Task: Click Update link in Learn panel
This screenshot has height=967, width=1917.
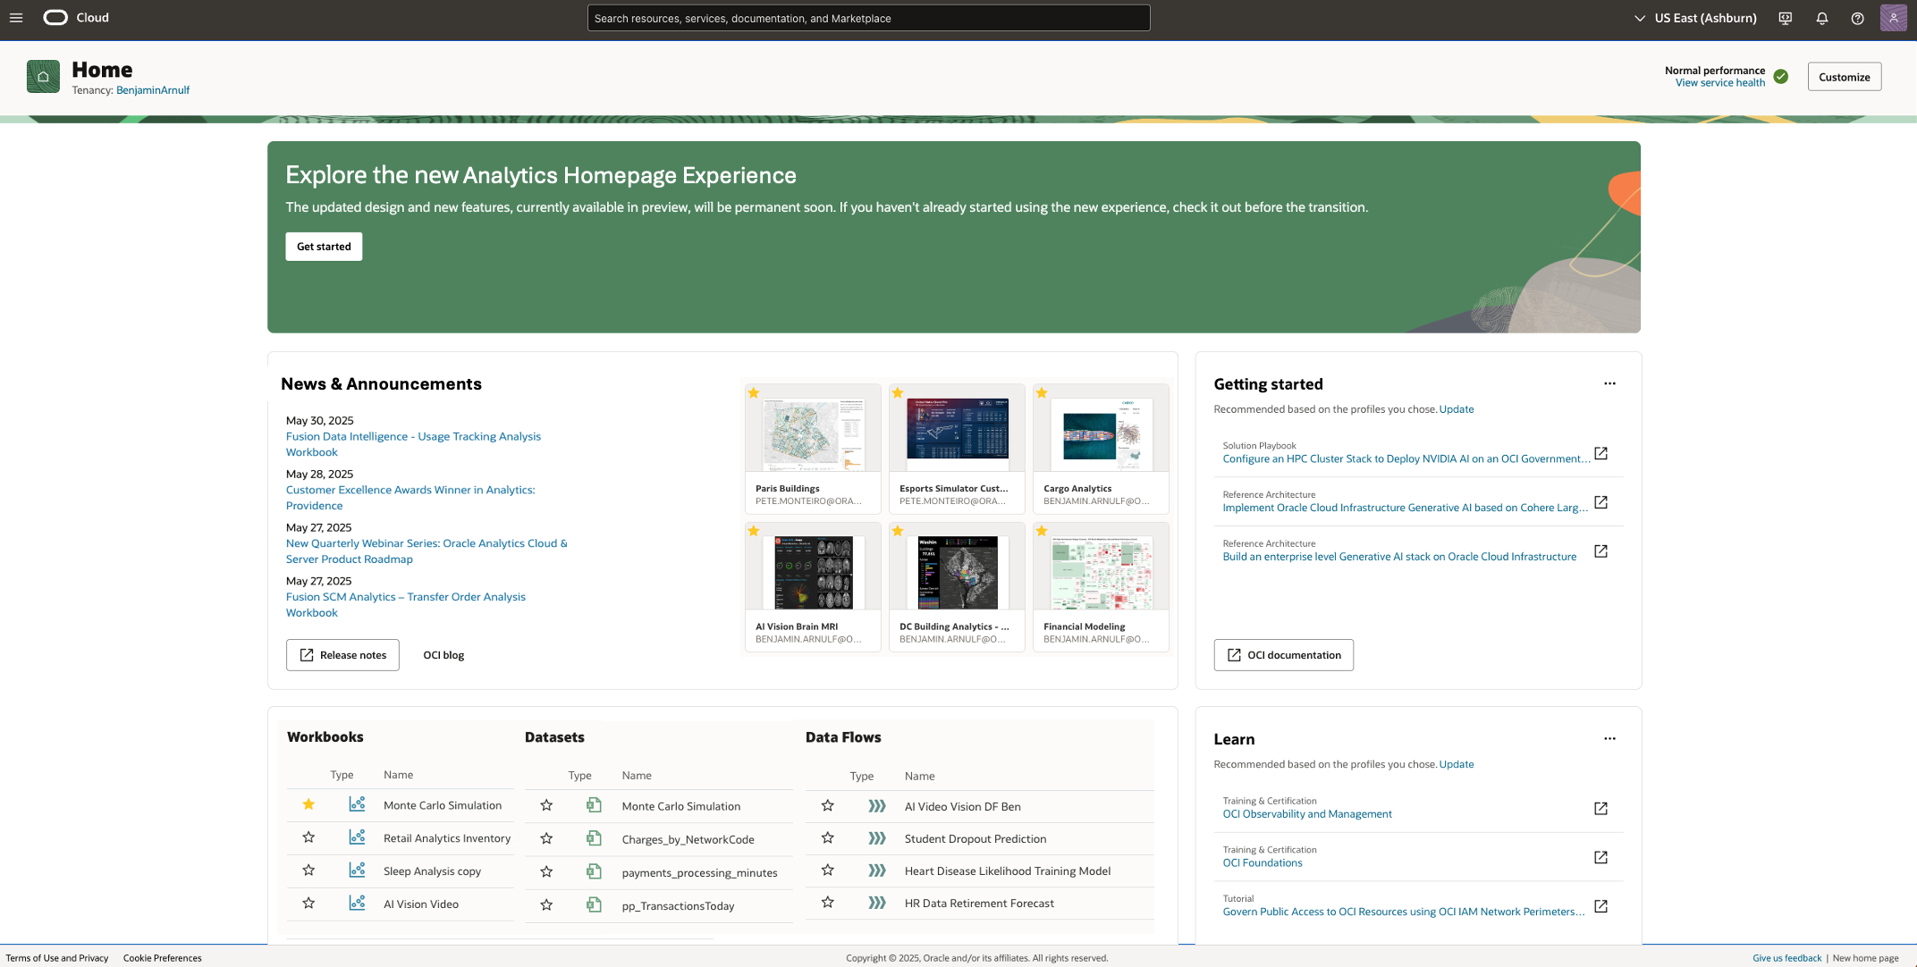Action: pos(1457,765)
